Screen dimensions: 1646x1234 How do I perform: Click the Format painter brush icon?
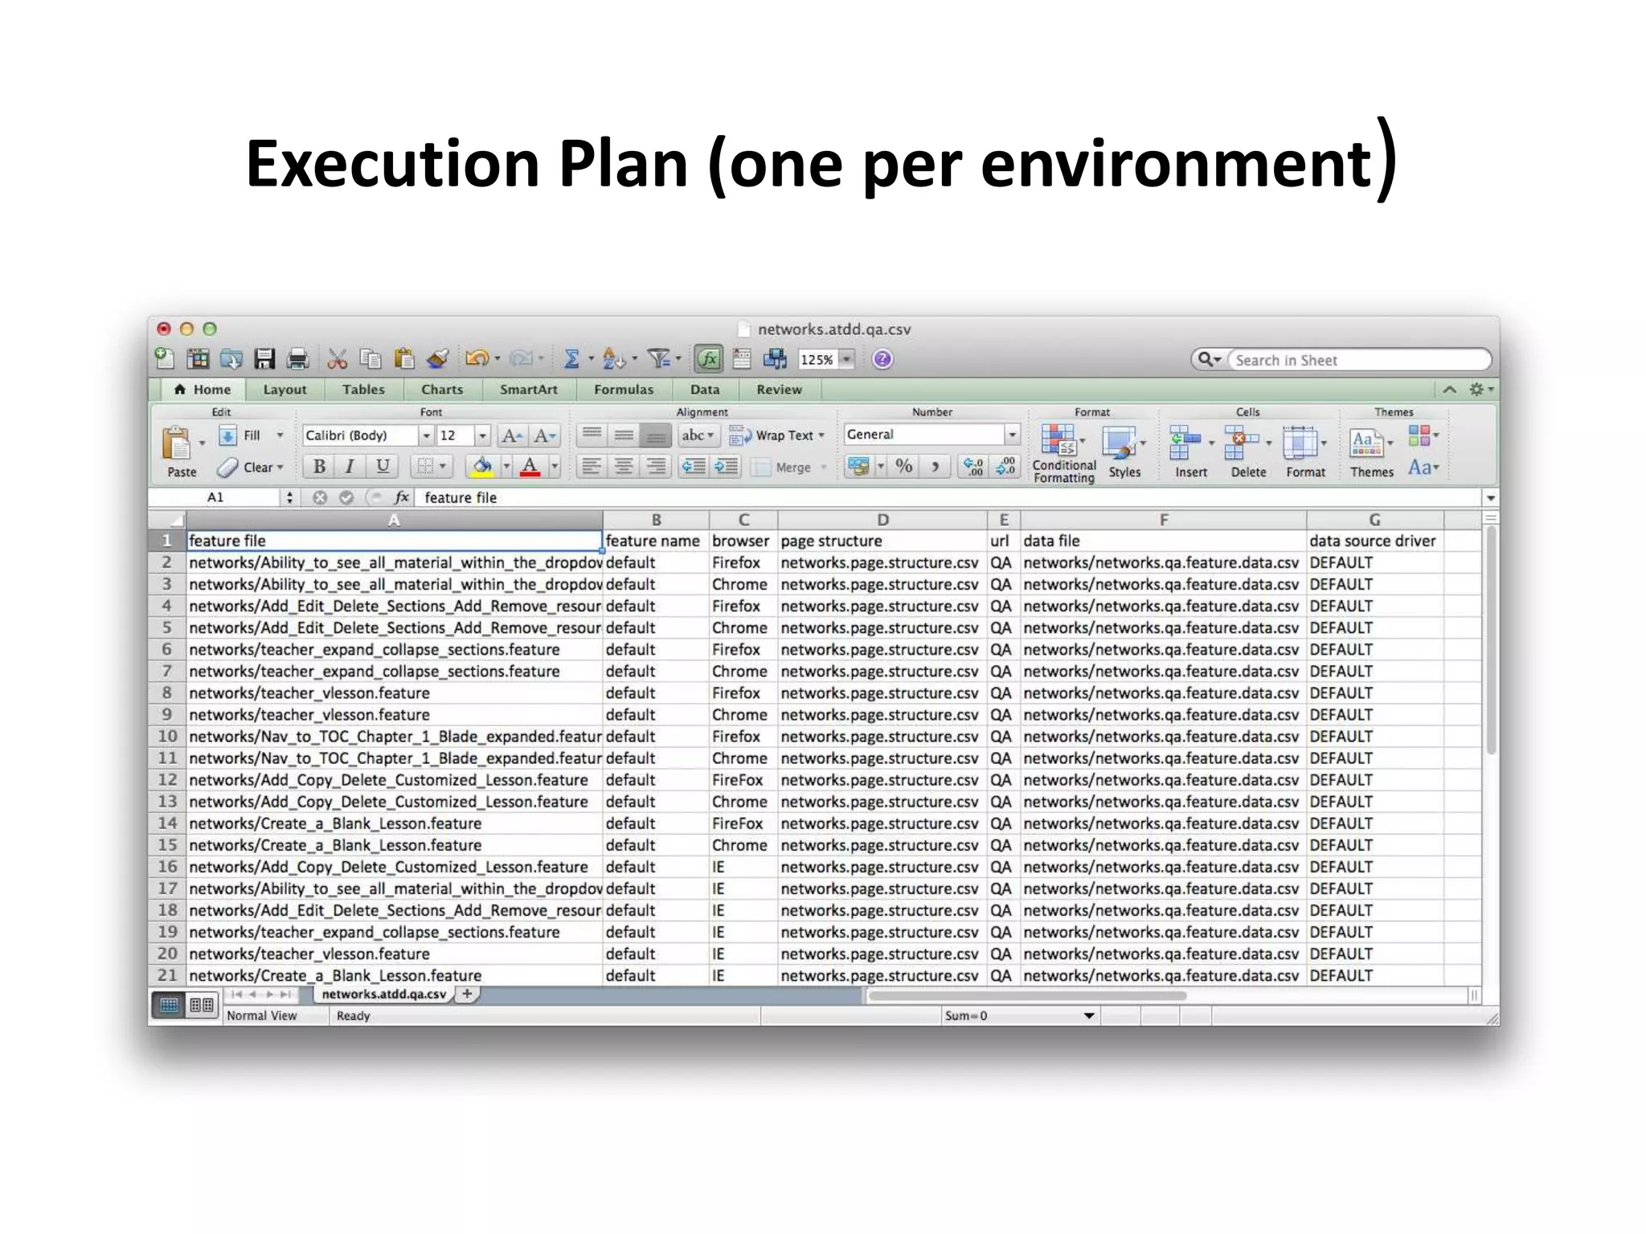pyautogui.click(x=438, y=359)
